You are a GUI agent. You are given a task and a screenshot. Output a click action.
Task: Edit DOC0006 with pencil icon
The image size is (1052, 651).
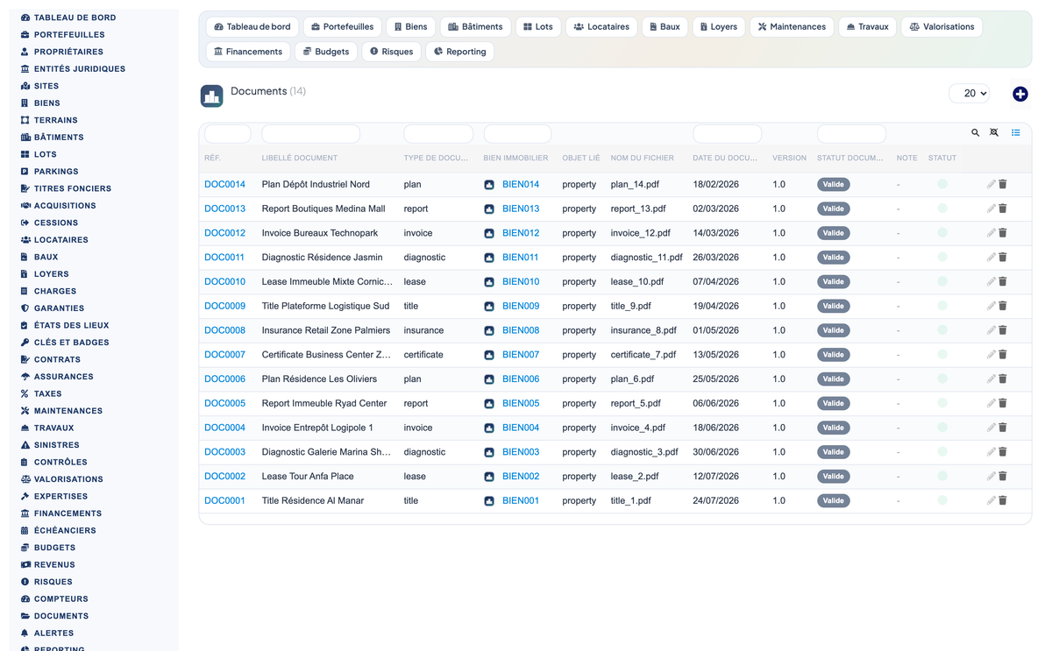(x=991, y=379)
